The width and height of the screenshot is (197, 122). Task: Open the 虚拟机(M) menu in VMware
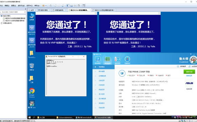[x=21, y=5]
